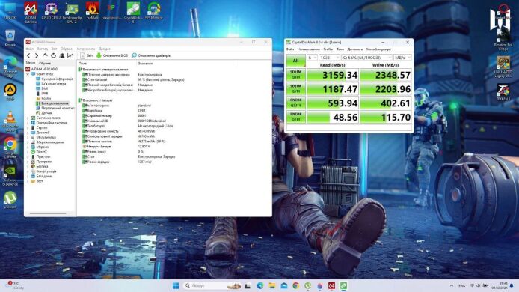519x292 pixels.
Task: Open the Обране menu in AIDA64
Action: pyautogui.click(x=67, y=49)
